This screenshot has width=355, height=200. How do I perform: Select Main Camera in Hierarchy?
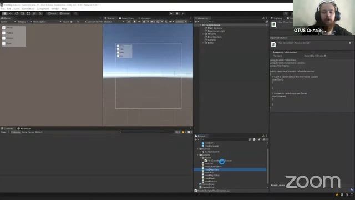pos(215,28)
